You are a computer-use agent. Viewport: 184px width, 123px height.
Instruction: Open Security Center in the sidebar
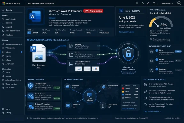pyautogui.click(x=9, y=19)
